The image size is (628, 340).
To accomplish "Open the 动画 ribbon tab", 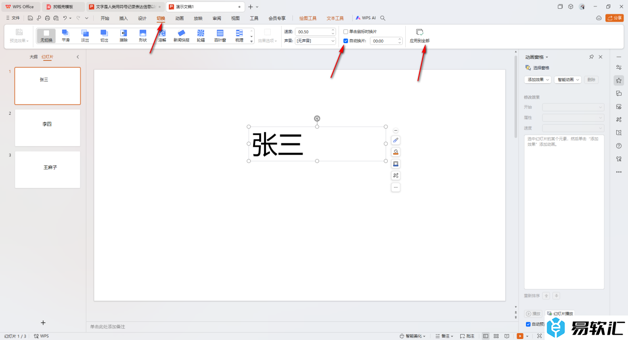I will point(180,18).
